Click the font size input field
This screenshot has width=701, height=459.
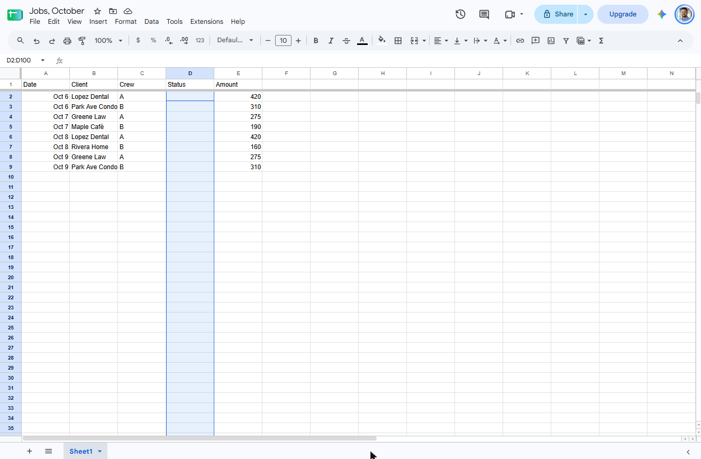pos(284,41)
